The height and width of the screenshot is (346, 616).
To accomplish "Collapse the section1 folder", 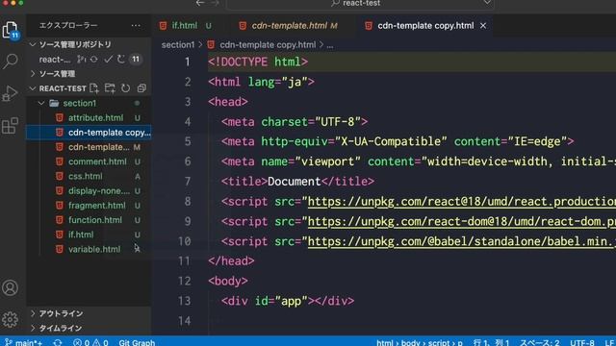I will click(41, 103).
